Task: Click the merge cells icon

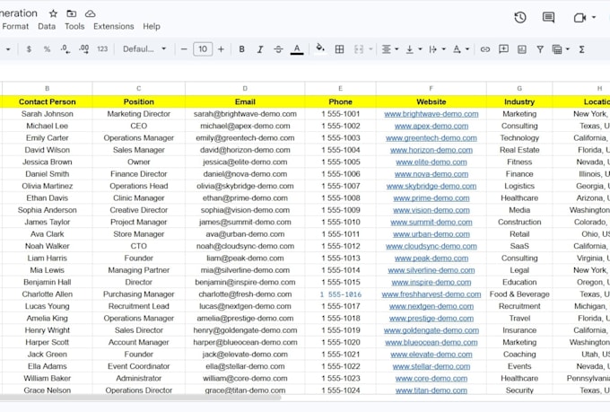Action: coord(359,49)
